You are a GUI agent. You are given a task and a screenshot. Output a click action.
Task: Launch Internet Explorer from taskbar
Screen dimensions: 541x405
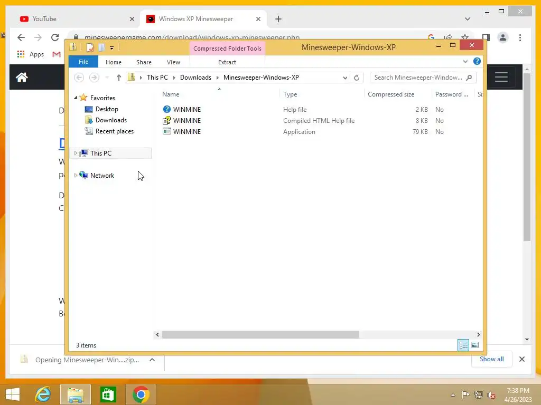(x=43, y=394)
